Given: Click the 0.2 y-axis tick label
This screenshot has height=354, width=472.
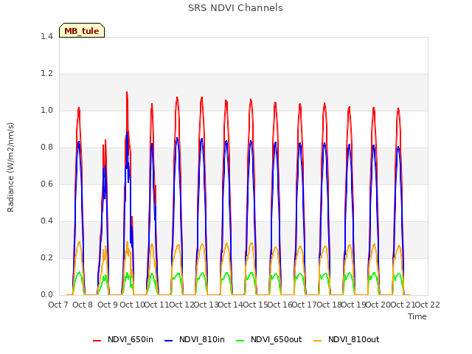Looking at the screenshot, I should coord(46,257).
